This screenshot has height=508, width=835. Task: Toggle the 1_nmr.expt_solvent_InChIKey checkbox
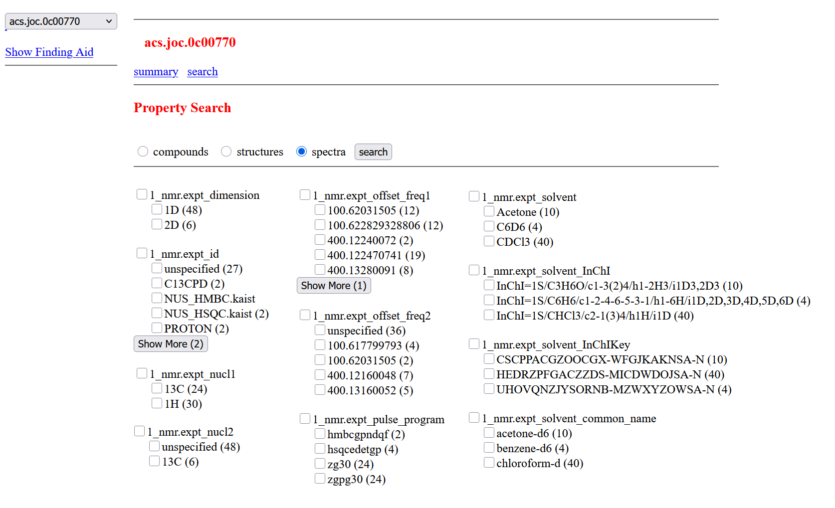(474, 344)
